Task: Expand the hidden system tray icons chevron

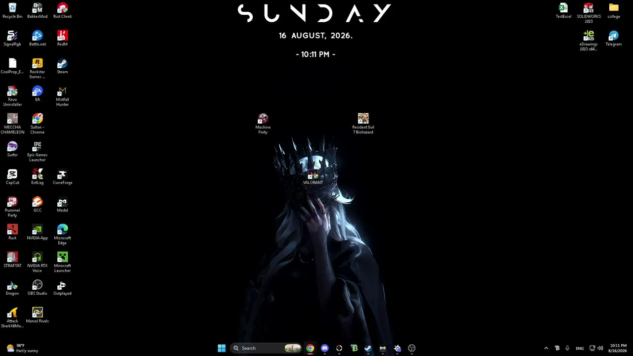Action: point(546,348)
